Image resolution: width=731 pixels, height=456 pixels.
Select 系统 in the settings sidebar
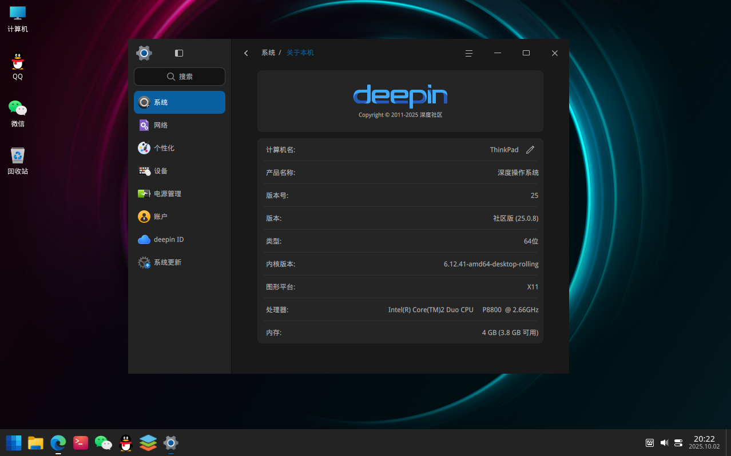click(180, 102)
